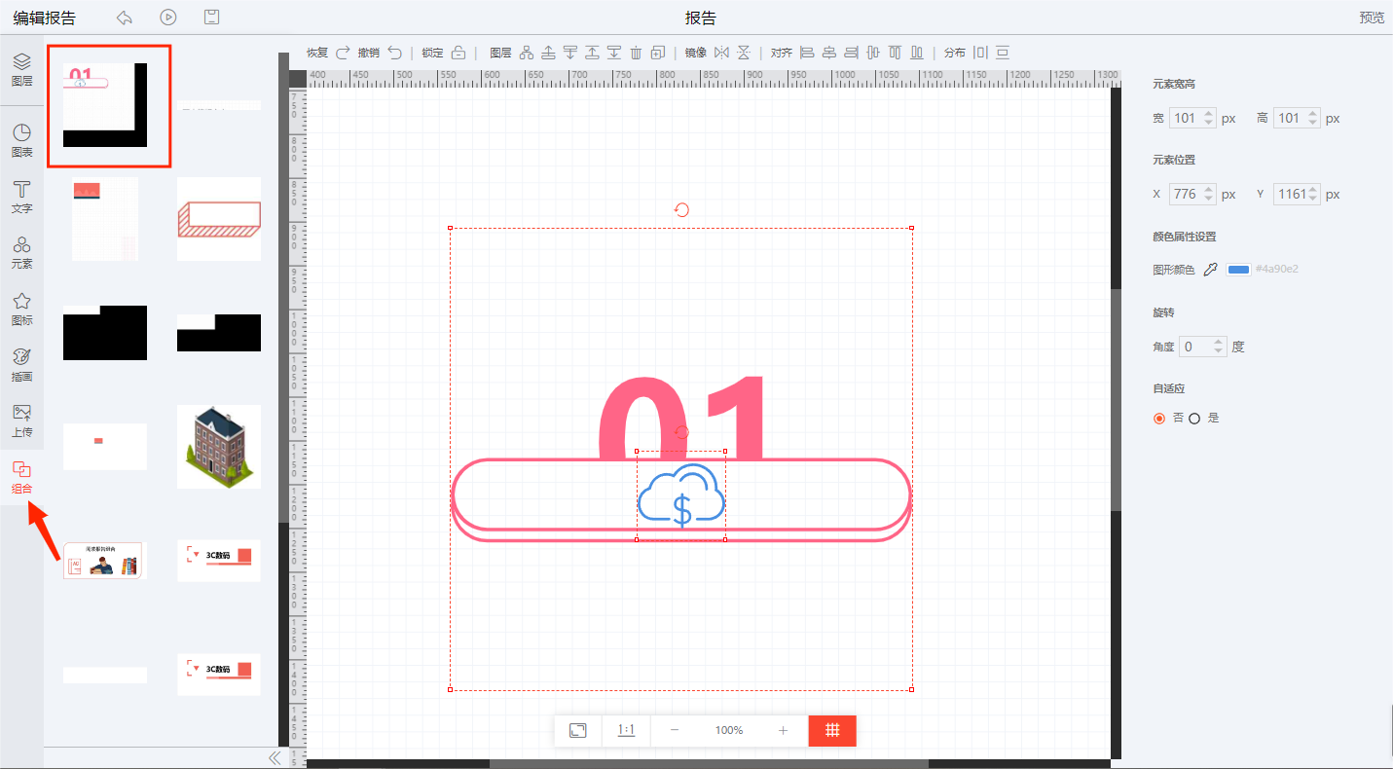Click the save icon in top bar
This screenshot has height=769, width=1393.
[212, 17]
